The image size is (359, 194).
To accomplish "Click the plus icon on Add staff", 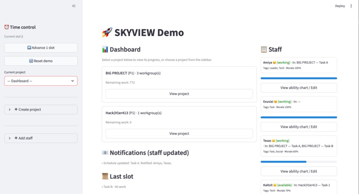I will [16, 138].
